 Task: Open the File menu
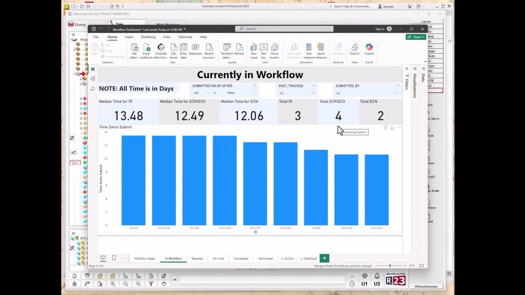tap(96, 37)
